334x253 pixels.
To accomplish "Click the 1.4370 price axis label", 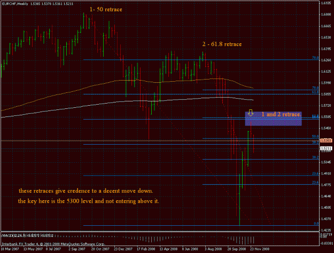I will pyautogui.click(x=326, y=219).
